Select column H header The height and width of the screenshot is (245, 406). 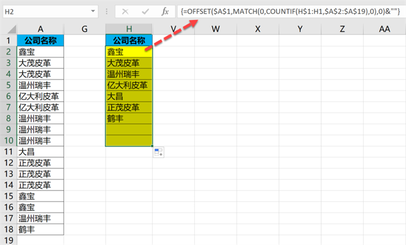[x=129, y=29]
